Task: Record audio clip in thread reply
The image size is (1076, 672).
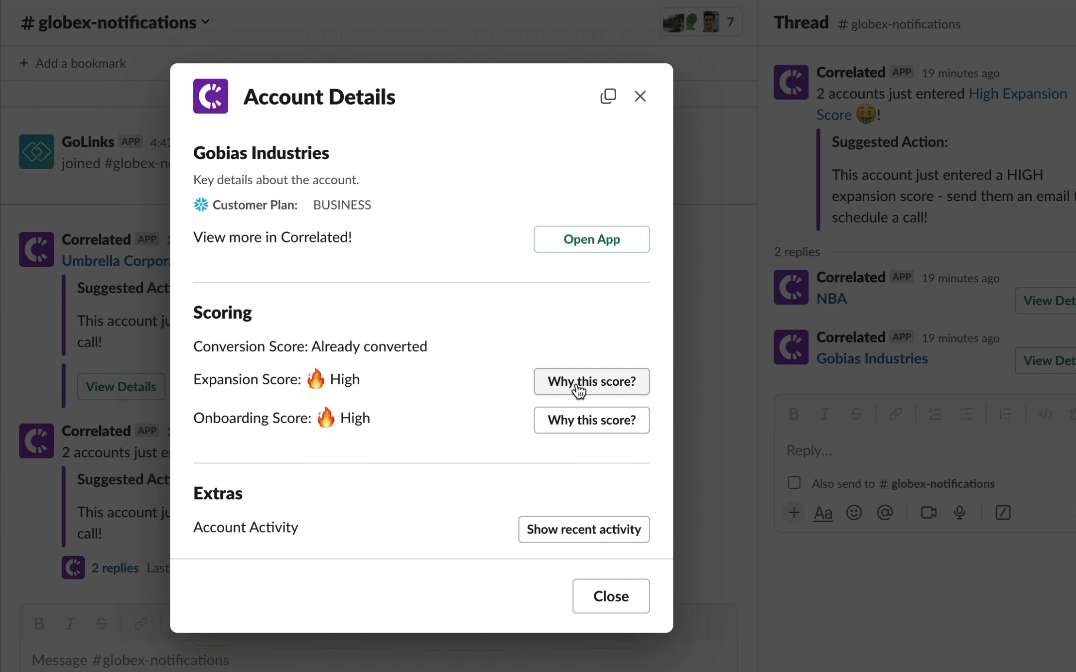Action: point(959,512)
